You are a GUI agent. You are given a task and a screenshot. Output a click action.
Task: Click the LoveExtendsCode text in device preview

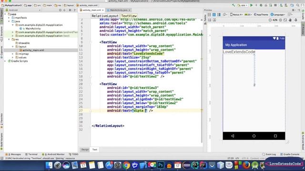[239, 52]
